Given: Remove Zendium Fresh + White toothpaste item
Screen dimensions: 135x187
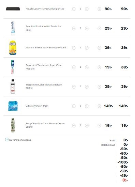Looking at the screenshot, I should tap(99, 29).
